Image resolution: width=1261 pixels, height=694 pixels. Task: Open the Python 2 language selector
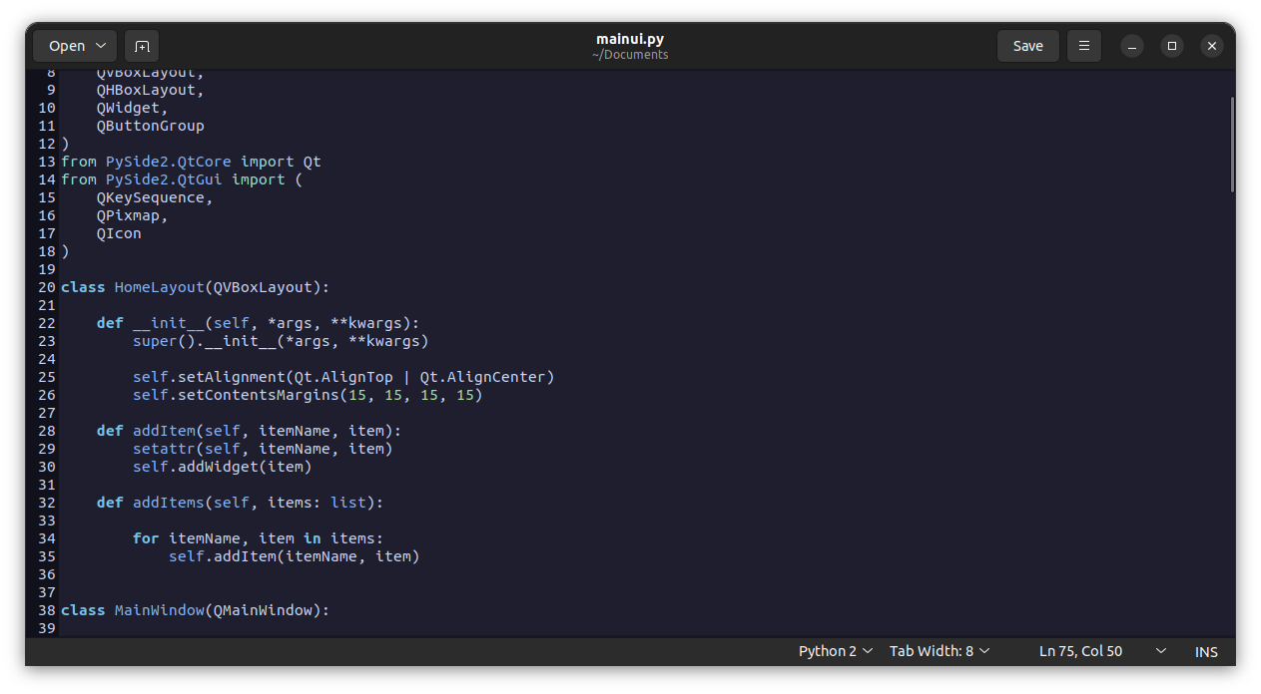[x=835, y=651]
